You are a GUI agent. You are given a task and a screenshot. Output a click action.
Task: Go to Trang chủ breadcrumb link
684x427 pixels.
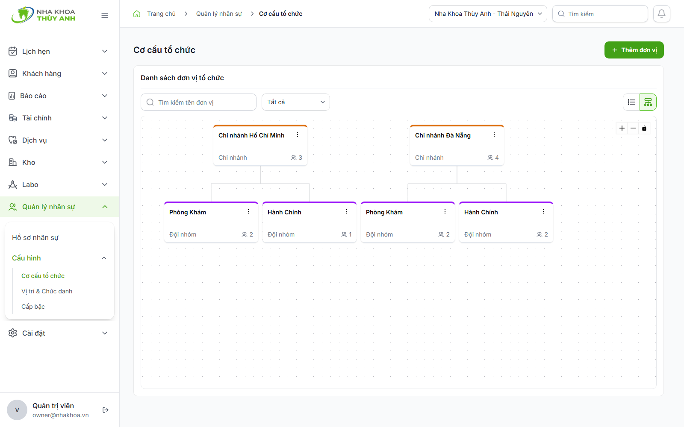[161, 14]
